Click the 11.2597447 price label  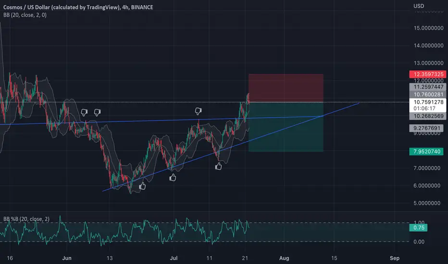coord(427,87)
